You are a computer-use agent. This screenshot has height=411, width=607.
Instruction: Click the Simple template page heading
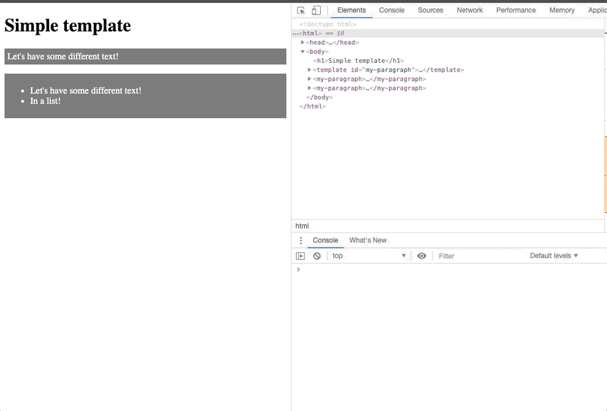[x=68, y=26]
